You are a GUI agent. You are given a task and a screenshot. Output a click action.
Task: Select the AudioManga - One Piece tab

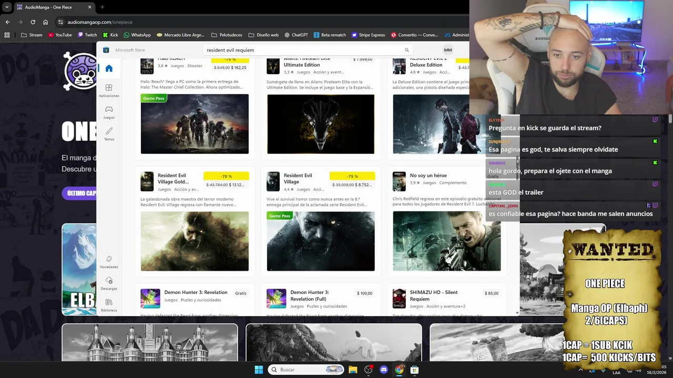click(54, 7)
